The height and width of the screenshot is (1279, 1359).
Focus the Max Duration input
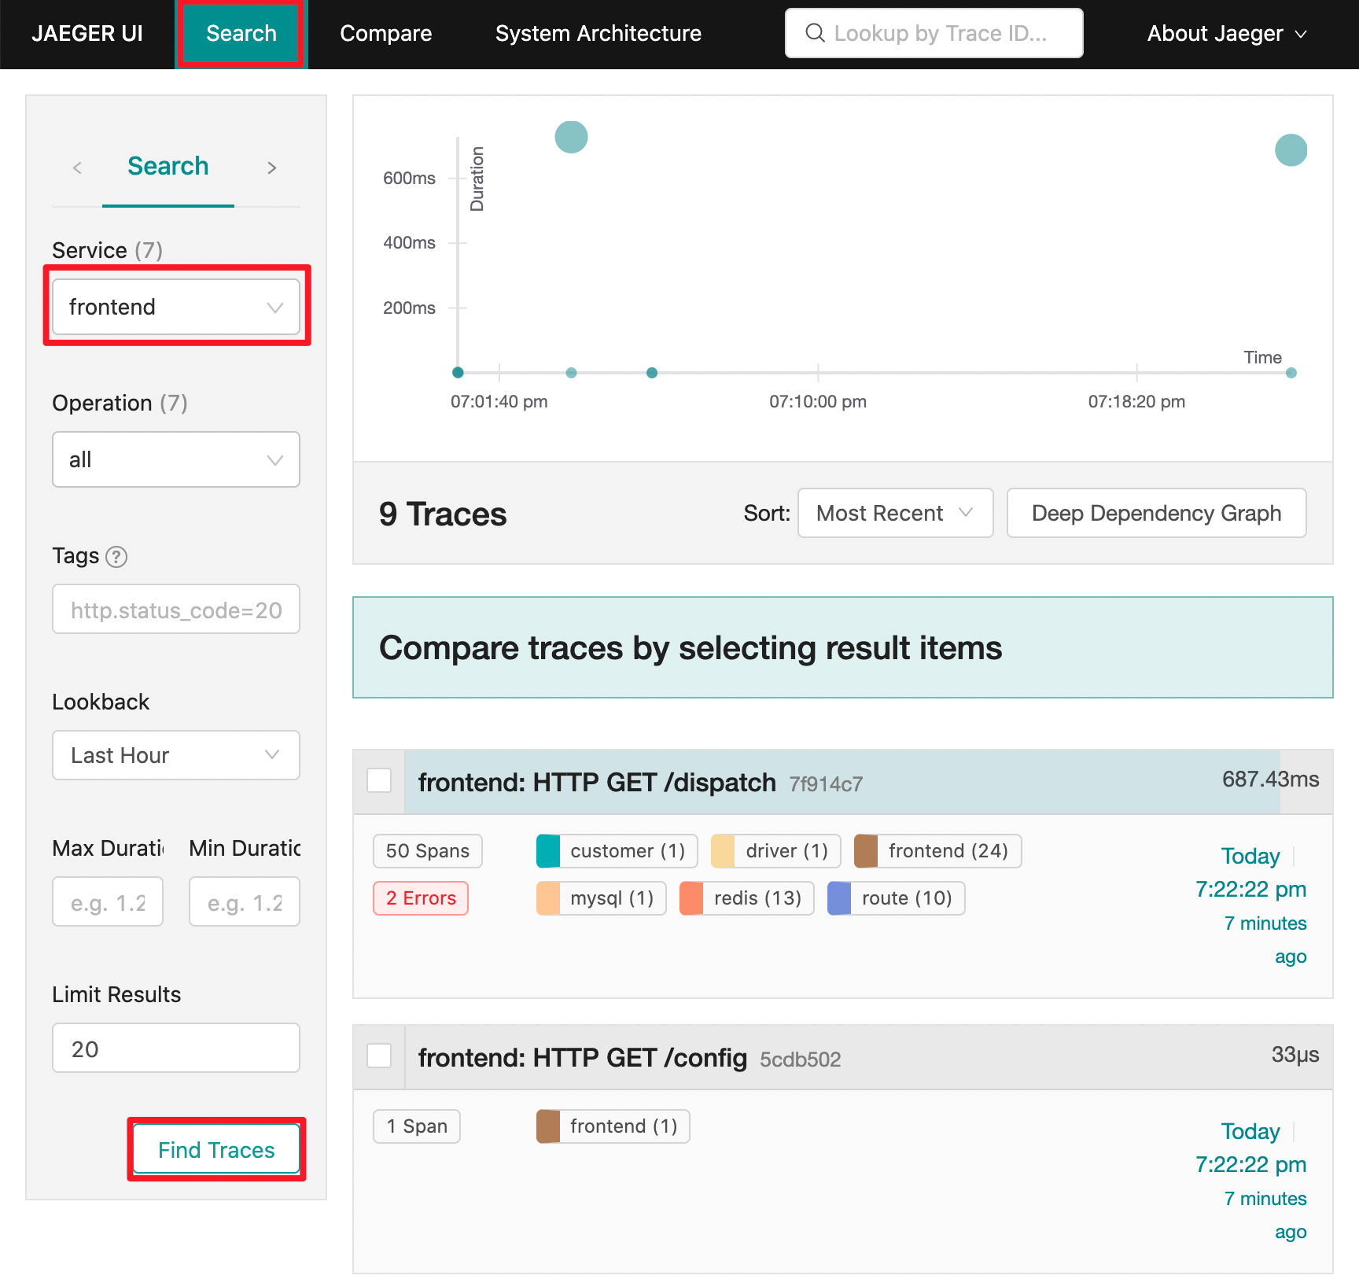(x=108, y=902)
